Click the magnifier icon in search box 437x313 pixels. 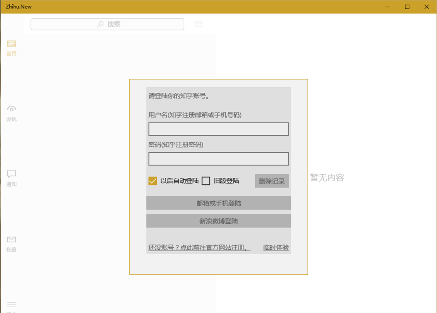(x=100, y=24)
